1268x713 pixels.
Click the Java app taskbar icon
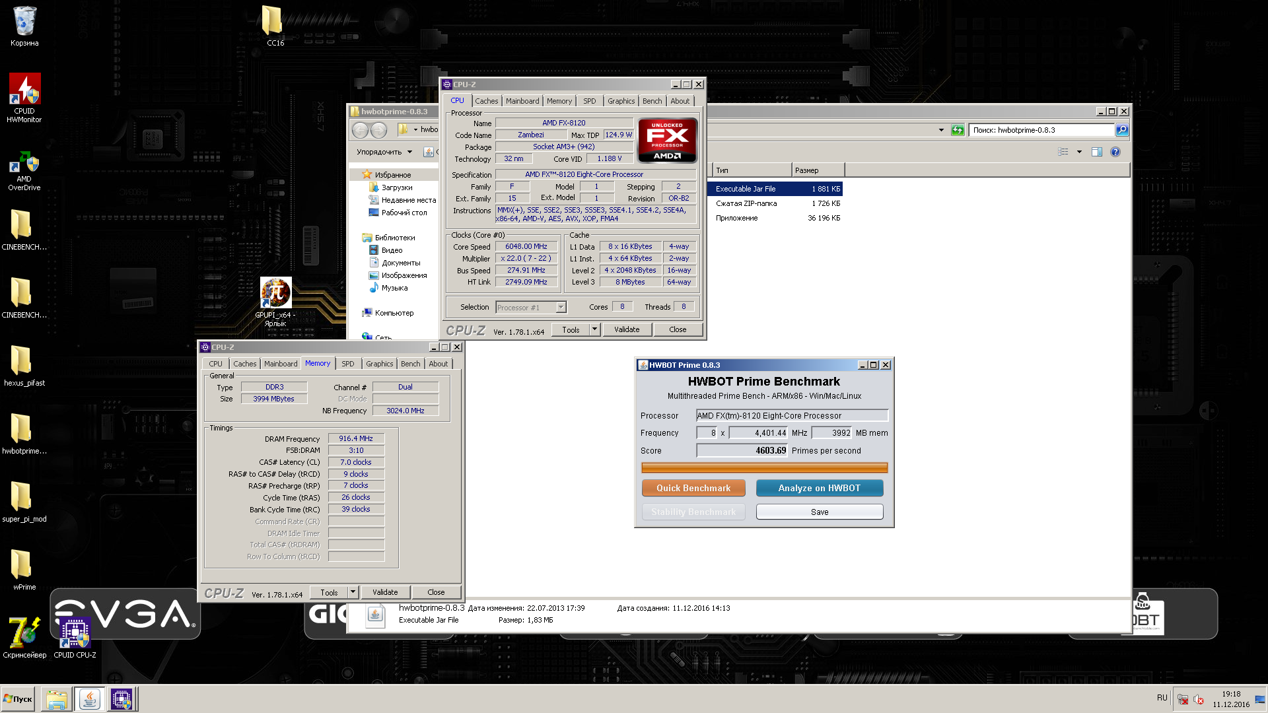point(89,699)
